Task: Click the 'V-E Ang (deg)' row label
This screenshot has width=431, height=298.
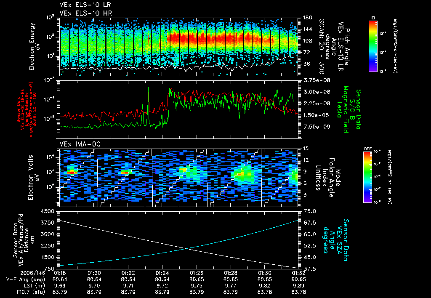Action: click(26, 279)
